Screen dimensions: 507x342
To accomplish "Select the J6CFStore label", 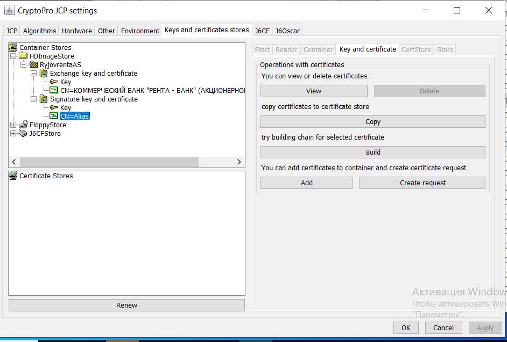I will click(45, 133).
